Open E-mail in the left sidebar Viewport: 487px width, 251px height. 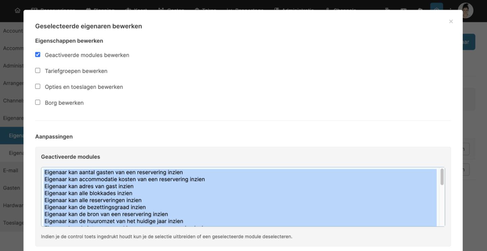click(11, 170)
